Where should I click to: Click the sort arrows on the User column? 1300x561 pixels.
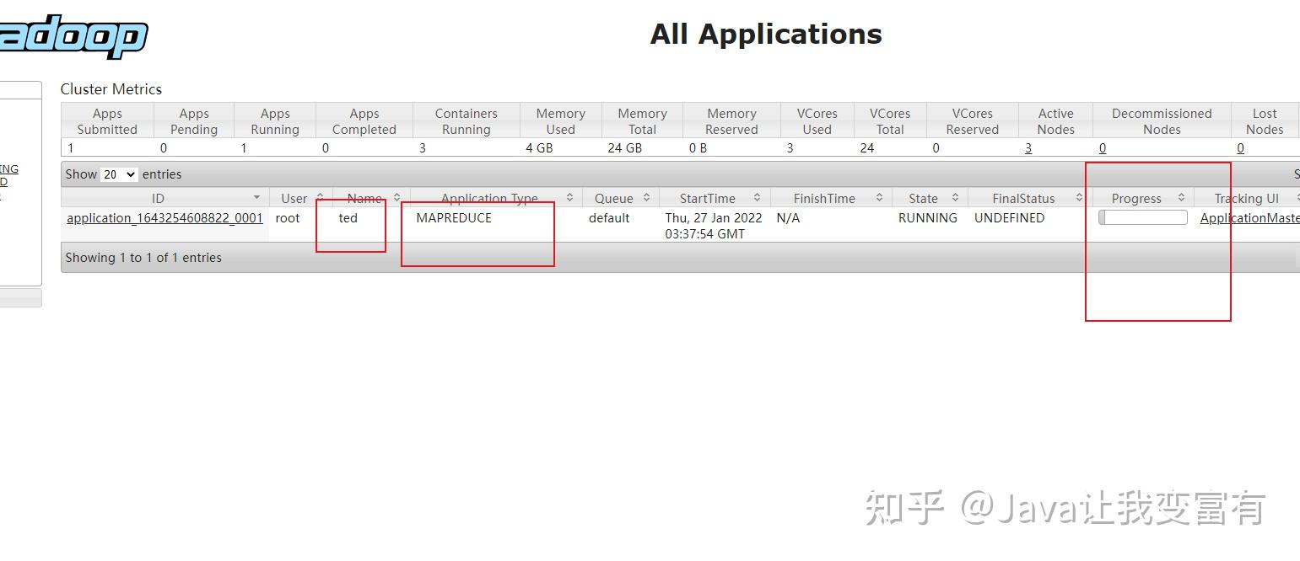click(x=319, y=197)
